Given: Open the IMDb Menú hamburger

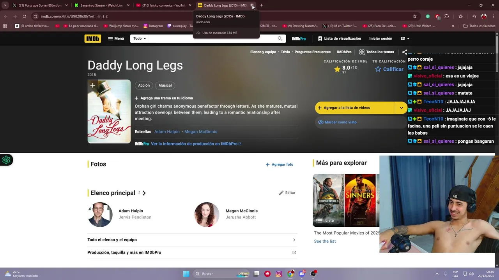Looking at the screenshot, I should click(x=116, y=38).
